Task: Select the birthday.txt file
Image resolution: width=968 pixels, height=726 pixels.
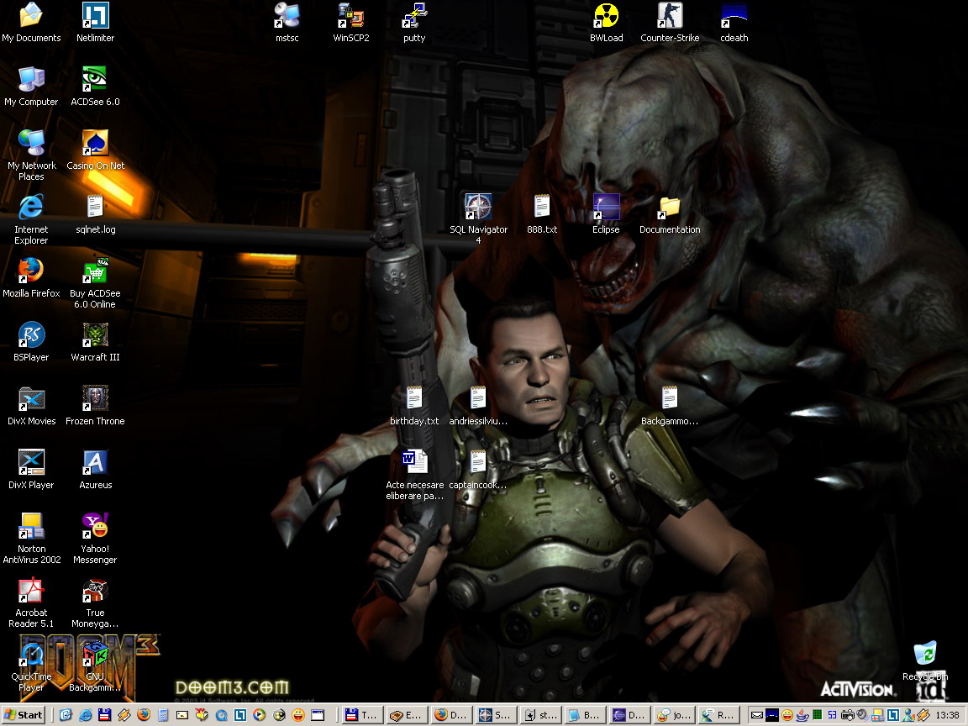Action: pos(414,406)
